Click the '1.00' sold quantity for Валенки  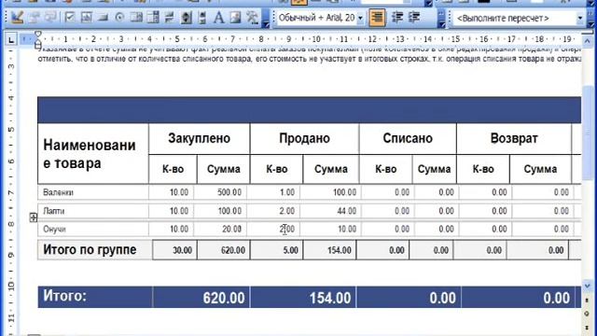click(287, 192)
